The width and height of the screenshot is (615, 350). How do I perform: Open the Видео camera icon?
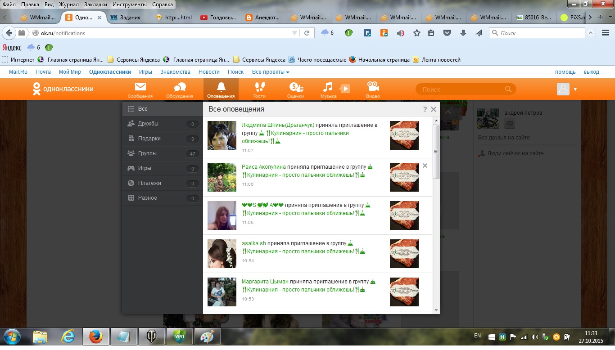pyautogui.click(x=373, y=90)
